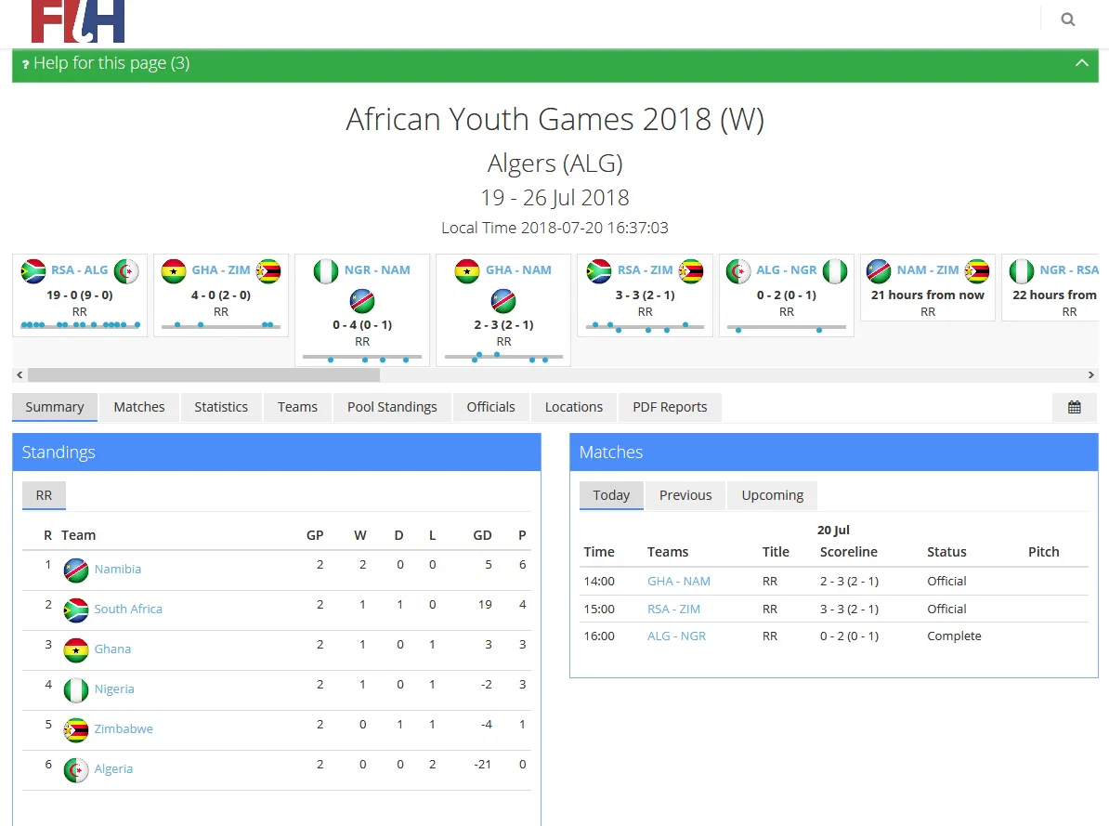Show Upcoming matches tab

click(x=772, y=495)
